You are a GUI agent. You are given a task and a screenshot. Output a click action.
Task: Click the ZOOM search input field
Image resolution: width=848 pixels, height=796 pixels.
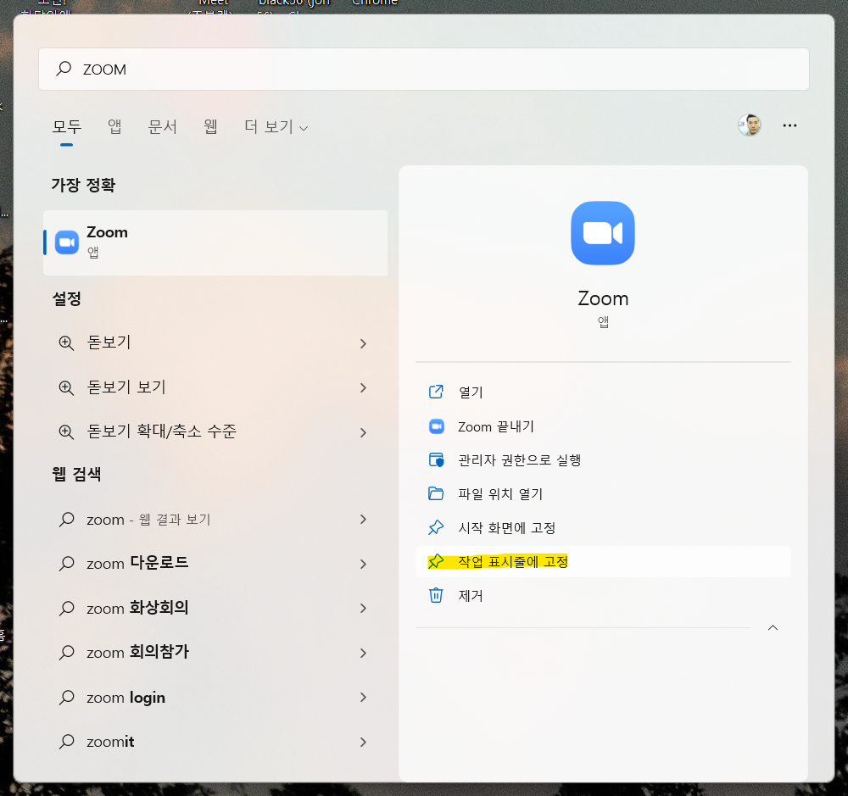pos(423,70)
